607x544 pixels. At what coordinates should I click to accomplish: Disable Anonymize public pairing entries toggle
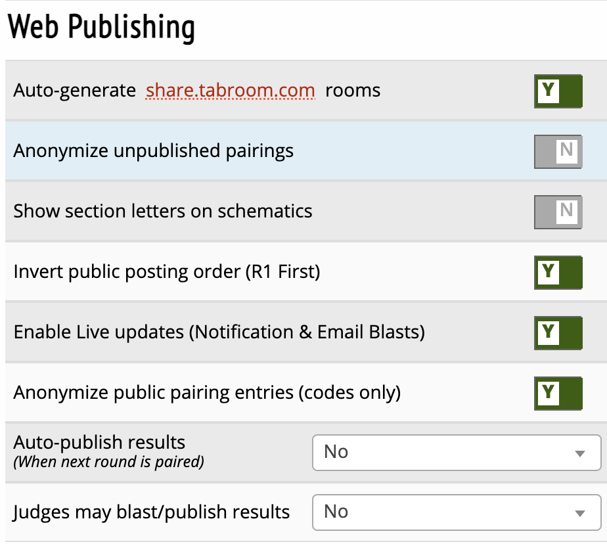pyautogui.click(x=558, y=393)
